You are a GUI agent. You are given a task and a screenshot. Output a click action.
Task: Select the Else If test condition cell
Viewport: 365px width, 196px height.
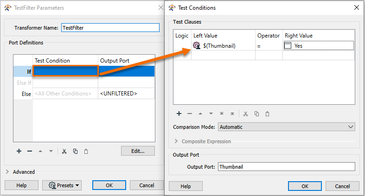pos(65,82)
